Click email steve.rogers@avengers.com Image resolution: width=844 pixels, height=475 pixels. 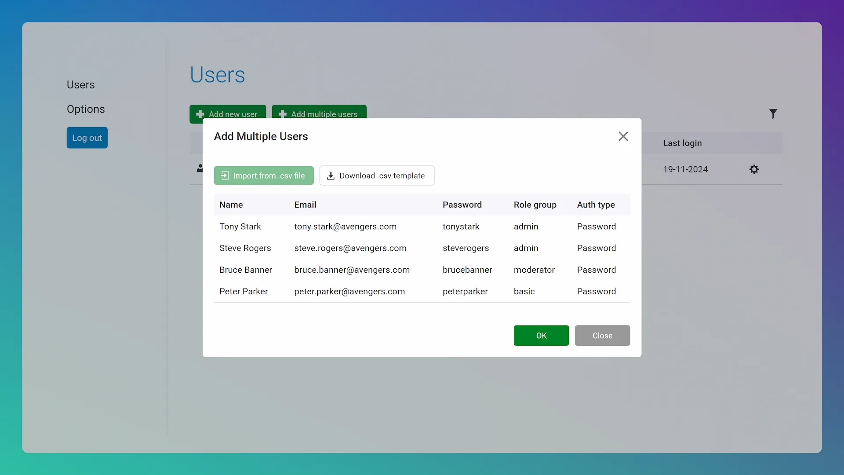350,248
